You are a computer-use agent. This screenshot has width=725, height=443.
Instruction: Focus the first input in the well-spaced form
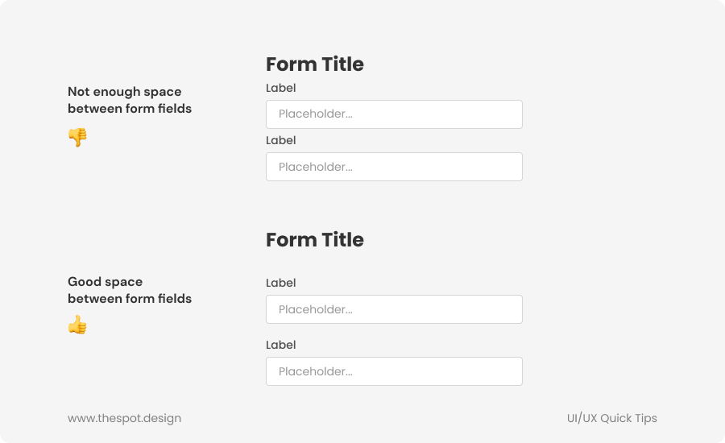(x=394, y=309)
